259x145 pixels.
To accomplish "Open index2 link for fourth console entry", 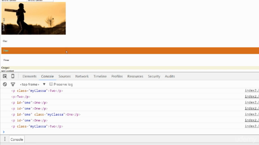I will pyautogui.click(x=252, y=108).
